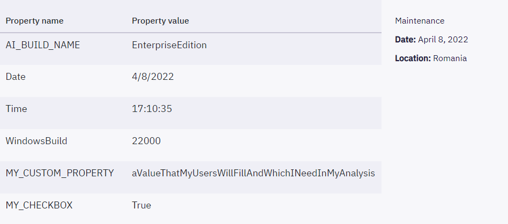
Task: Click the EnterpriseEdition value
Action: tap(169, 45)
